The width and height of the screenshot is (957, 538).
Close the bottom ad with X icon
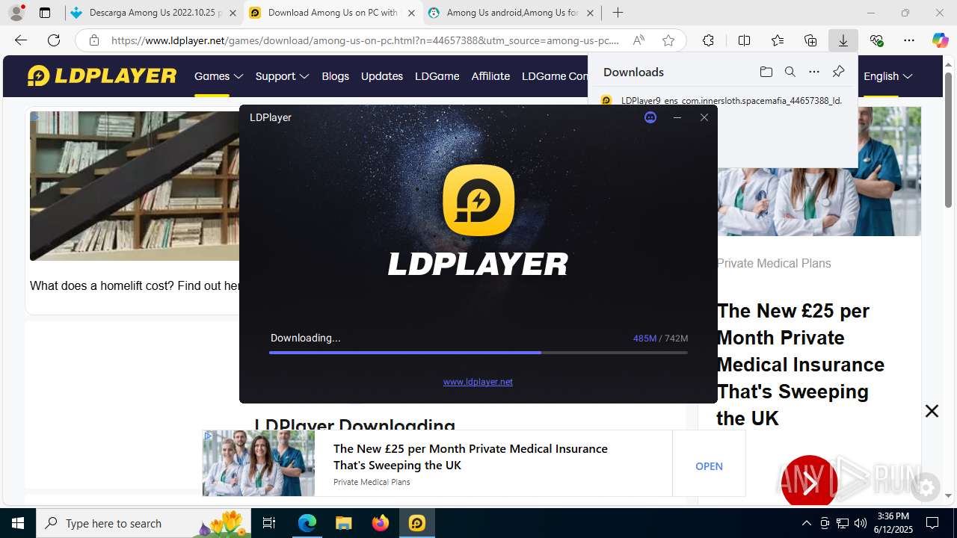(x=932, y=411)
